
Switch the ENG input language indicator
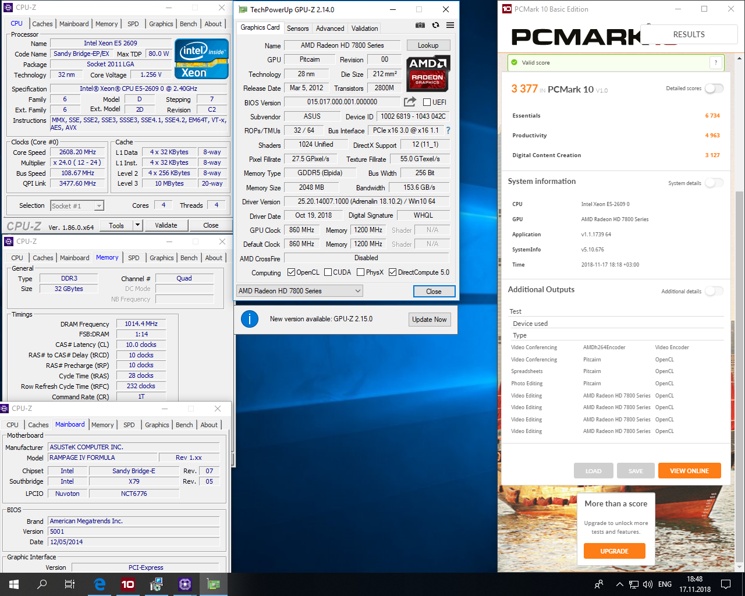pos(665,584)
